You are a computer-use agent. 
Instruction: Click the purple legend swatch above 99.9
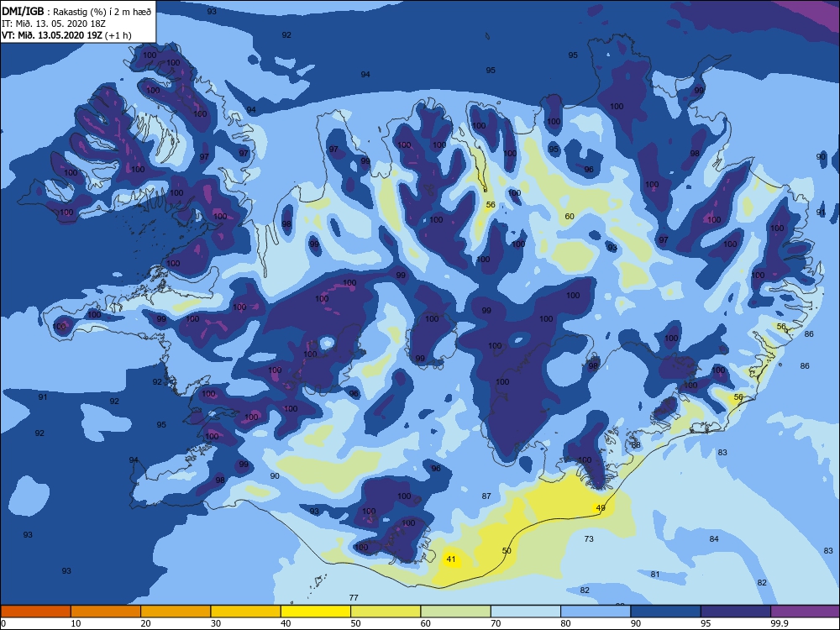coord(806,612)
